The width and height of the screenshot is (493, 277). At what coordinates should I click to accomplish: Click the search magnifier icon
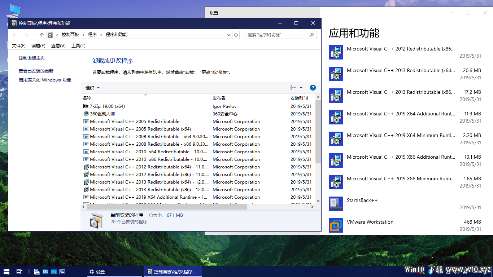pos(311,35)
